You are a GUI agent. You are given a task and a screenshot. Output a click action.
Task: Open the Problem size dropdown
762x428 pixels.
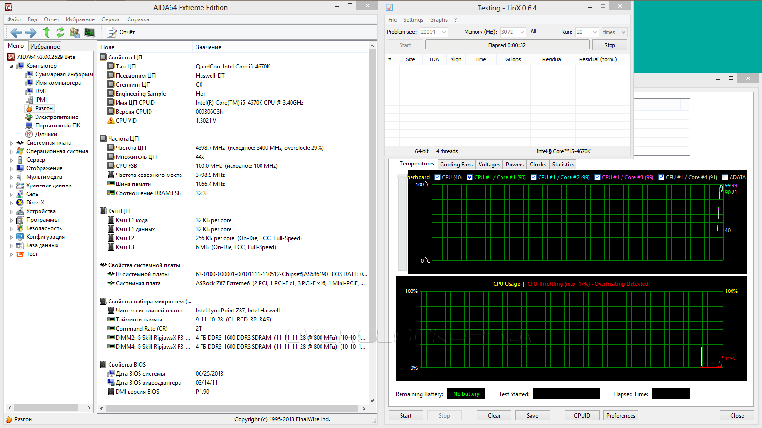click(444, 32)
